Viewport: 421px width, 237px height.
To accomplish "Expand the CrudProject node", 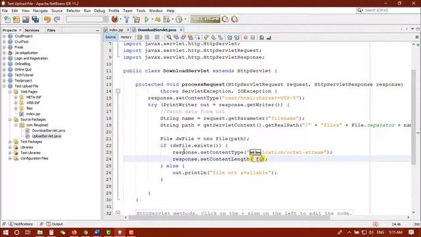I will (x=4, y=36).
